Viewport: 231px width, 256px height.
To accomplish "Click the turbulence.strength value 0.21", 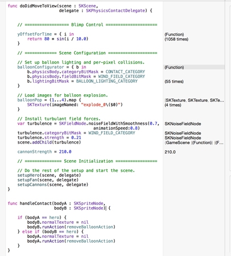I will click(76, 138).
